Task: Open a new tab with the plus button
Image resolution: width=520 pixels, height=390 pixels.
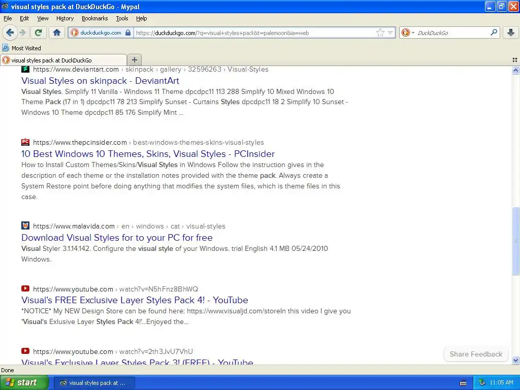Action: (x=134, y=60)
